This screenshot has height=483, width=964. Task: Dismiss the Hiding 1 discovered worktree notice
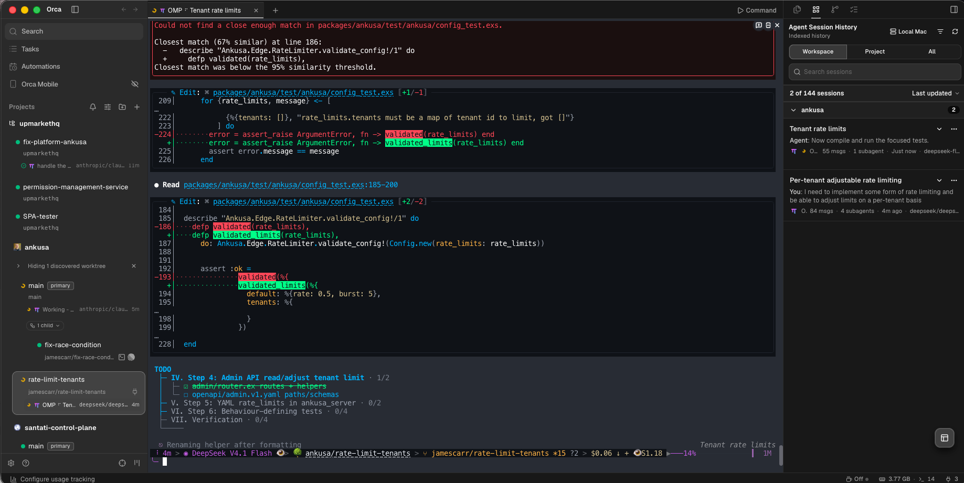[x=134, y=266]
